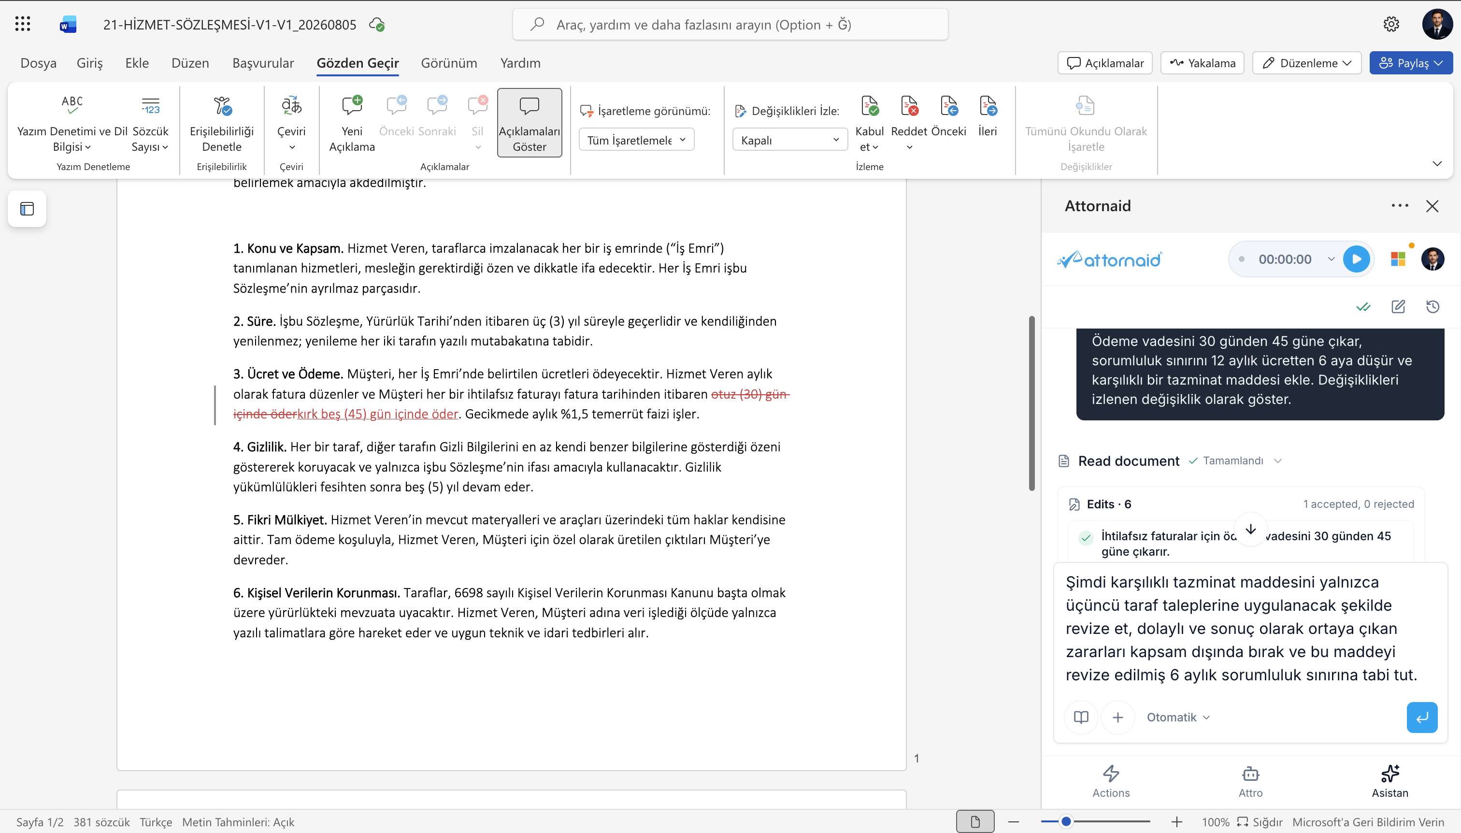Expand Çeviri dropdown arrow
The width and height of the screenshot is (1461, 833).
[x=292, y=147]
